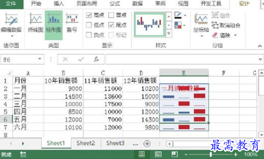Image resolution: width=264 pixels, height=159 pixels.
Task: Open the Insert (插入) tab
Action: 59,4
